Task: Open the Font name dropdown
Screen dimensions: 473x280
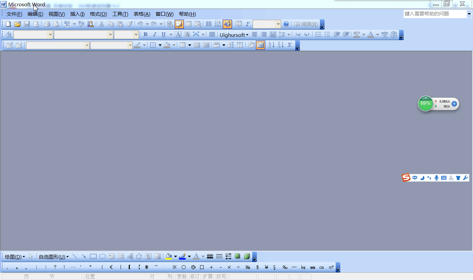Action: (x=110, y=35)
